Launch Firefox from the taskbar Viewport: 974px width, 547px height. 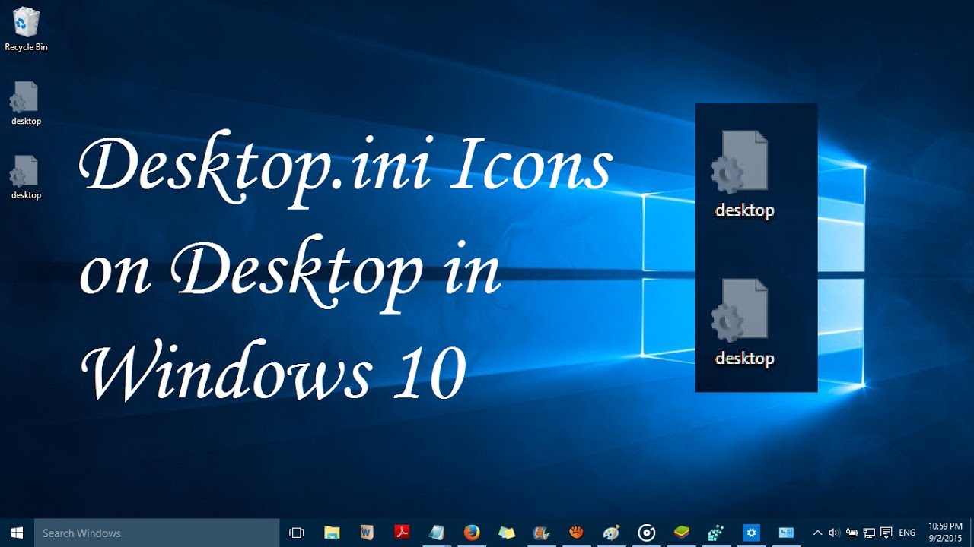(472, 533)
